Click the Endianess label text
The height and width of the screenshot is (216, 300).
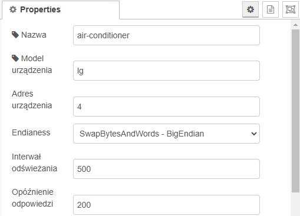point(31,132)
